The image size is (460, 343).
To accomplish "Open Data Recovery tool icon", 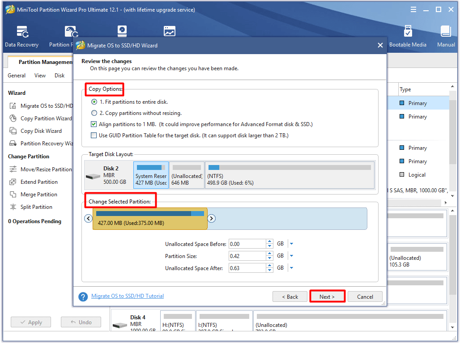I will click(x=22, y=32).
